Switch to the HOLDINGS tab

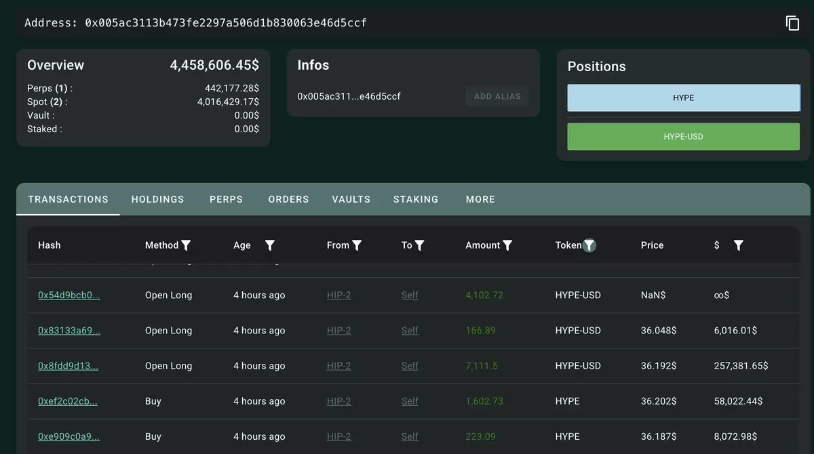(x=157, y=199)
